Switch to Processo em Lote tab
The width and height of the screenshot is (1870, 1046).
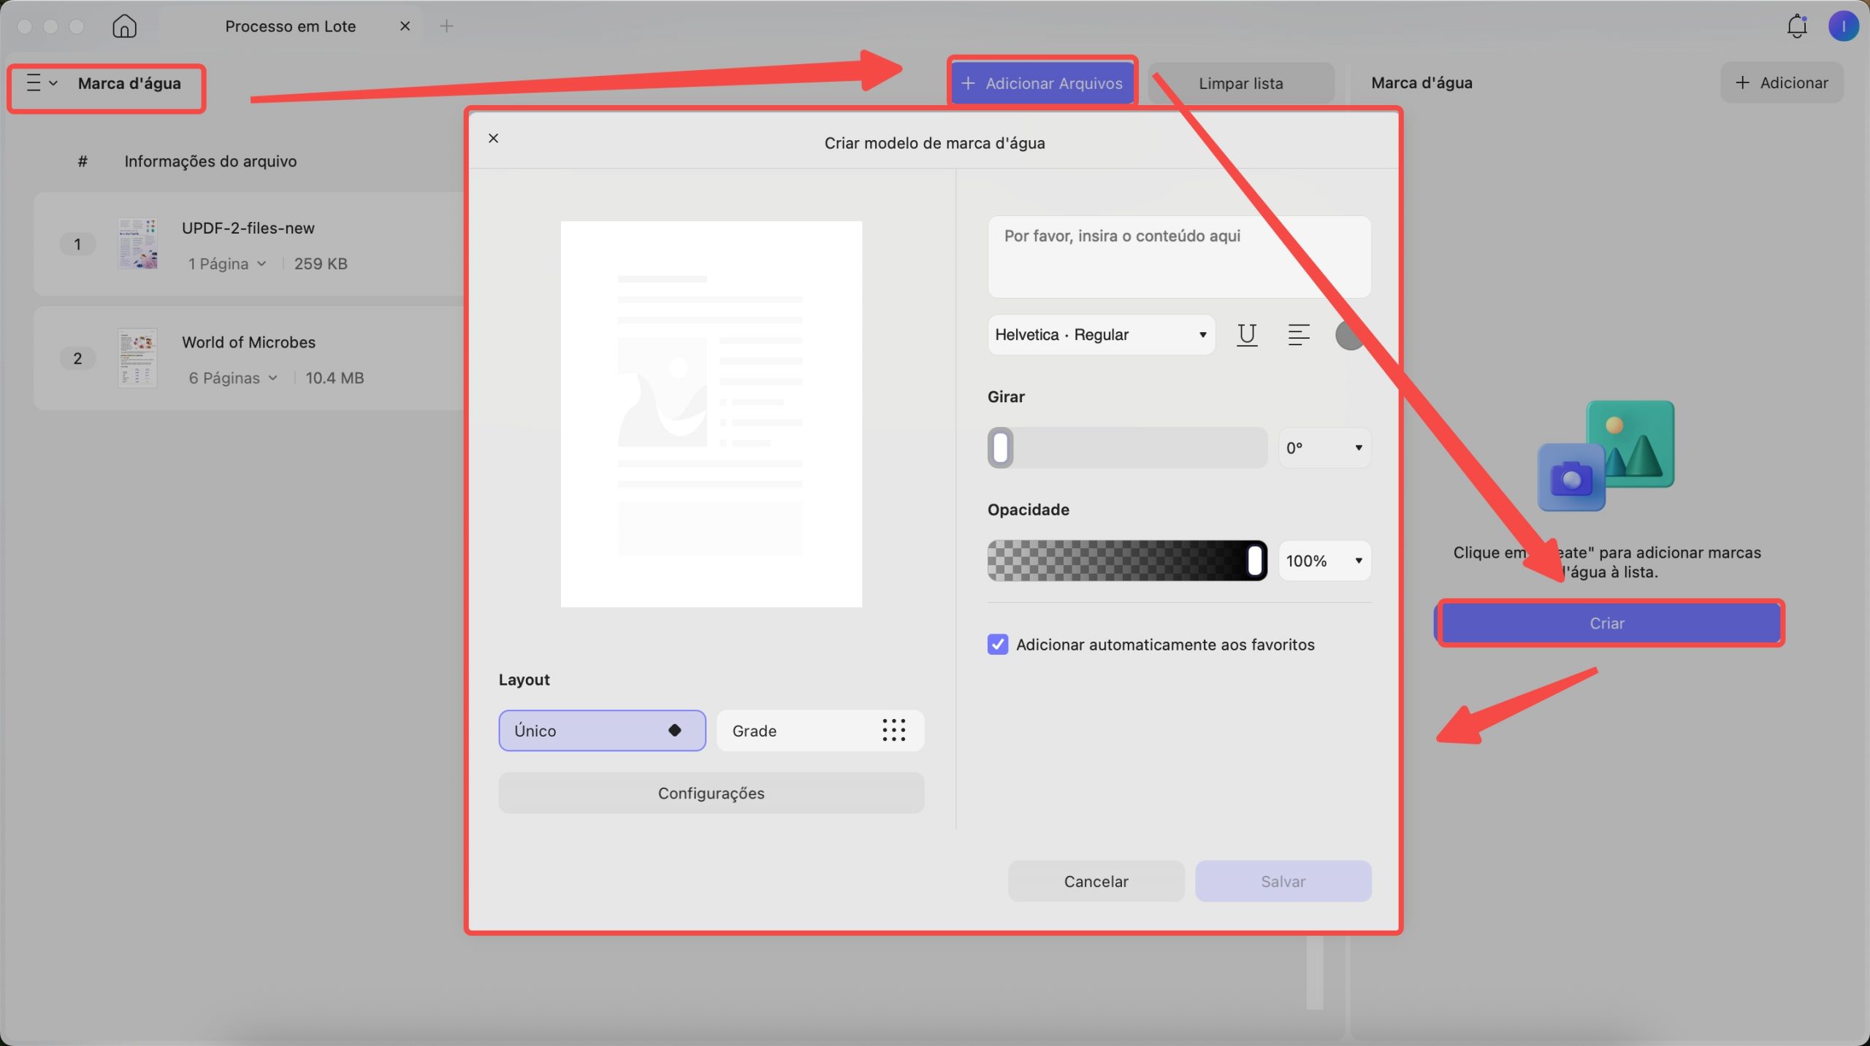coord(290,26)
